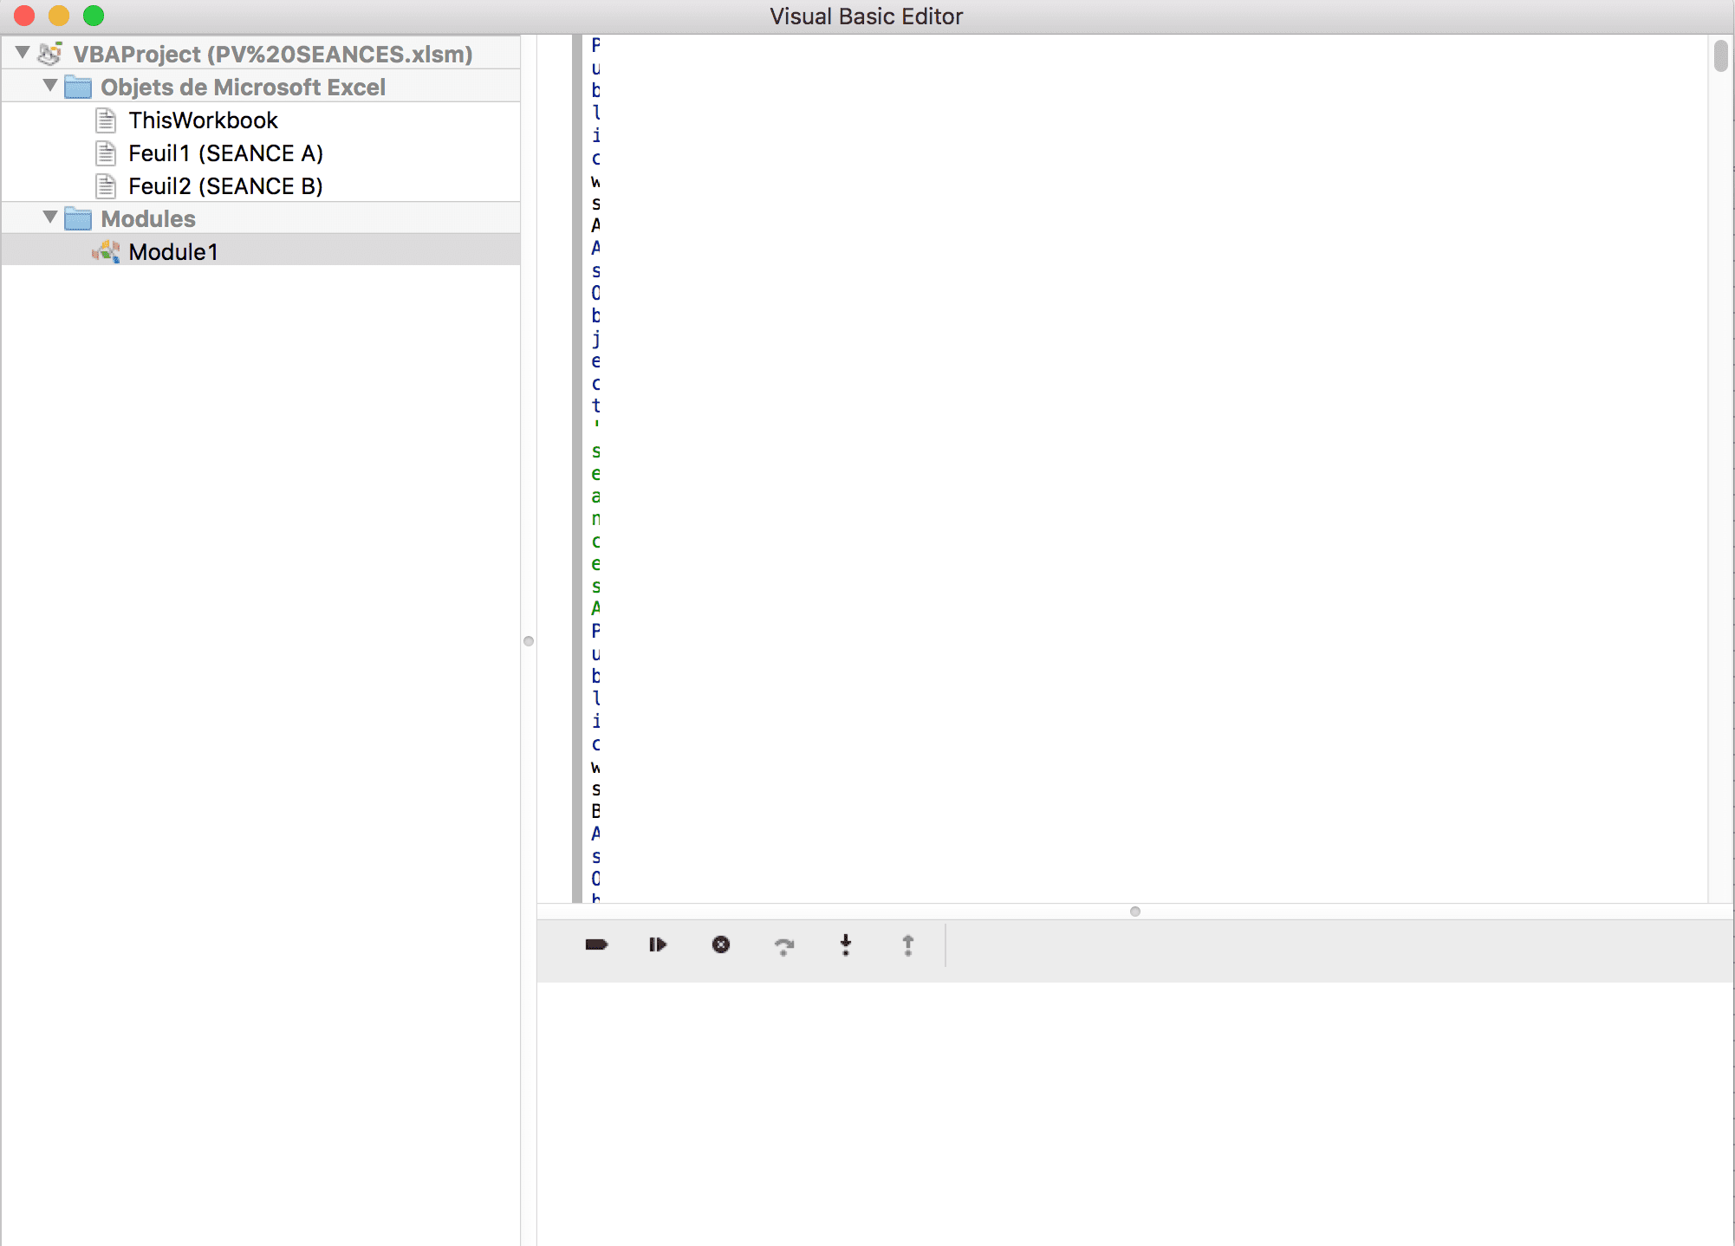Select Module1 in the Modules folder
The image size is (1735, 1246).
pyautogui.click(x=173, y=252)
